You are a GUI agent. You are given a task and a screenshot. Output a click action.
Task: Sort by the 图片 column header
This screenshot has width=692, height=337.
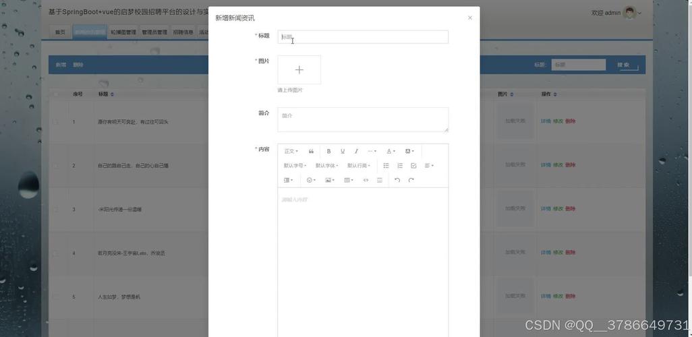pos(505,94)
